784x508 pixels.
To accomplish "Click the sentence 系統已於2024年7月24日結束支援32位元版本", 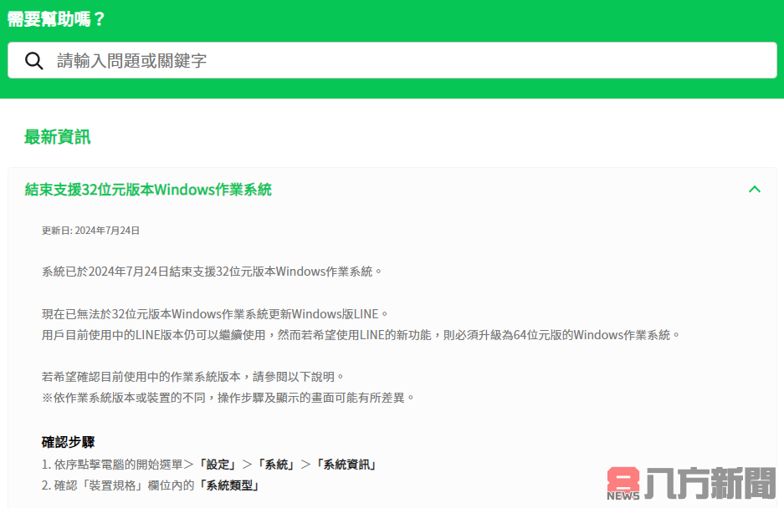I will pyautogui.click(x=212, y=272).
